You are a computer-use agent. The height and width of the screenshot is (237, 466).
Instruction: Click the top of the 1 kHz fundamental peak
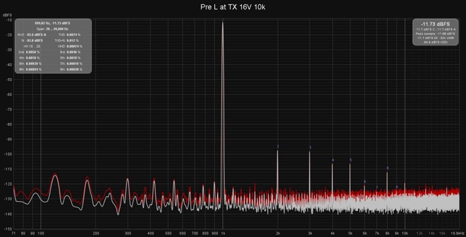[x=222, y=23]
